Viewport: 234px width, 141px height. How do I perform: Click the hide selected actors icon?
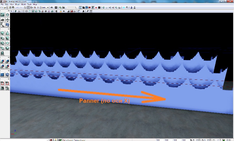click(8, 83)
